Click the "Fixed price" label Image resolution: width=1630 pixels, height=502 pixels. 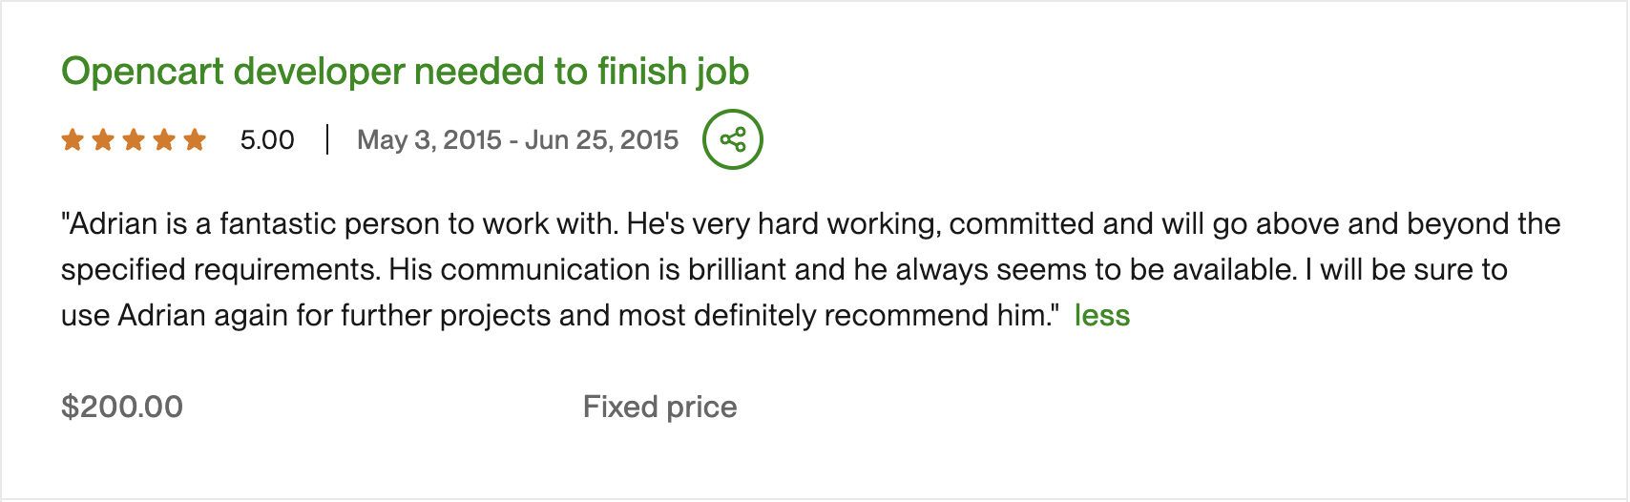pos(659,408)
